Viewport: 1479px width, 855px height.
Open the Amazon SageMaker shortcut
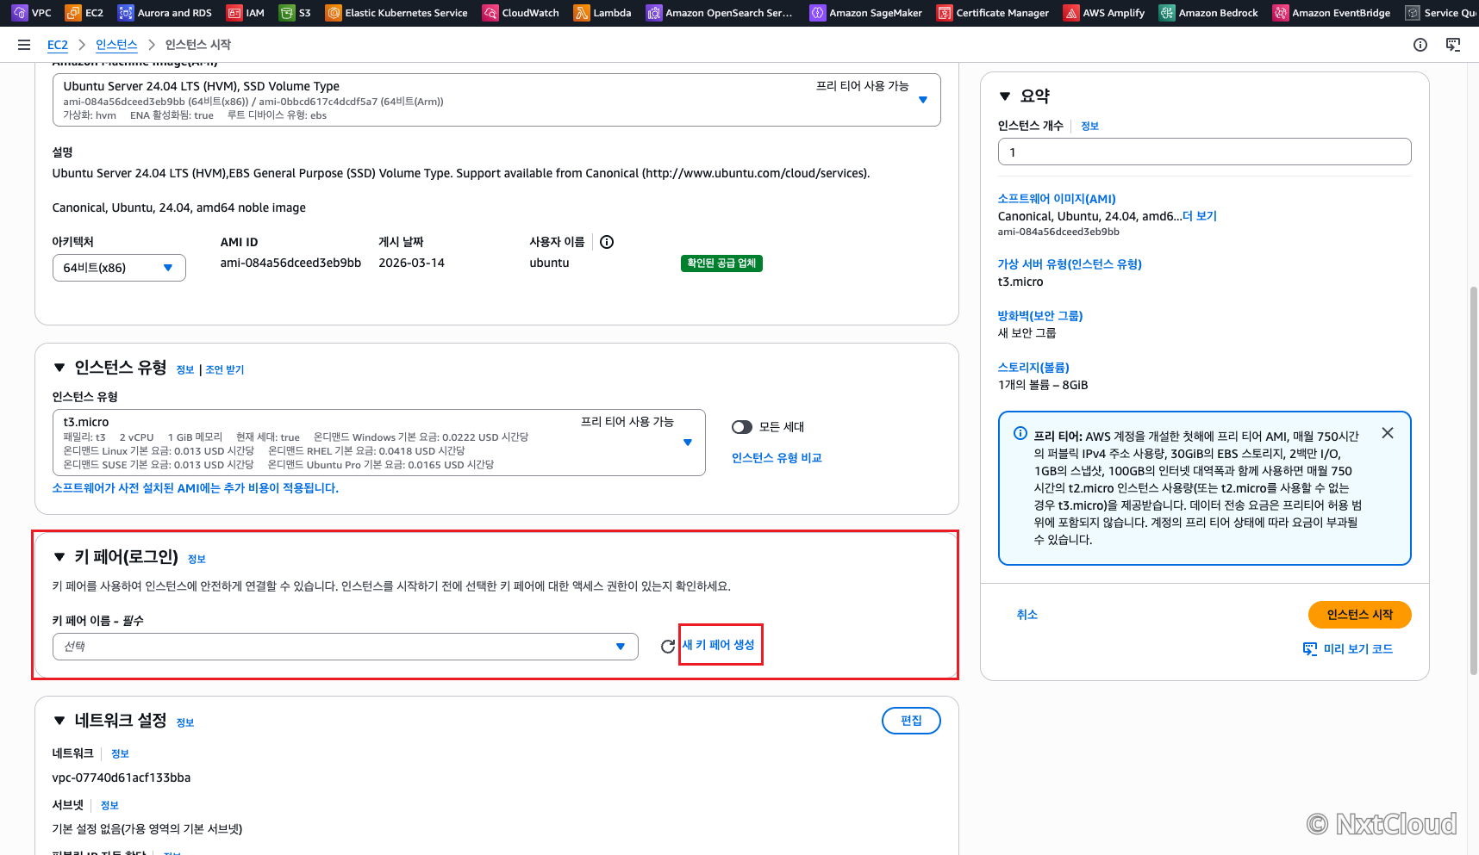point(866,13)
